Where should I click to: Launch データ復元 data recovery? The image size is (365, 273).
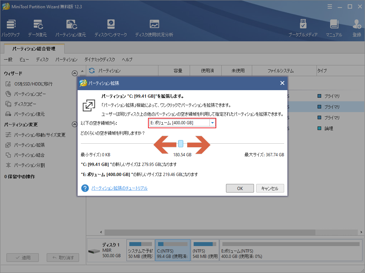tap(37, 28)
